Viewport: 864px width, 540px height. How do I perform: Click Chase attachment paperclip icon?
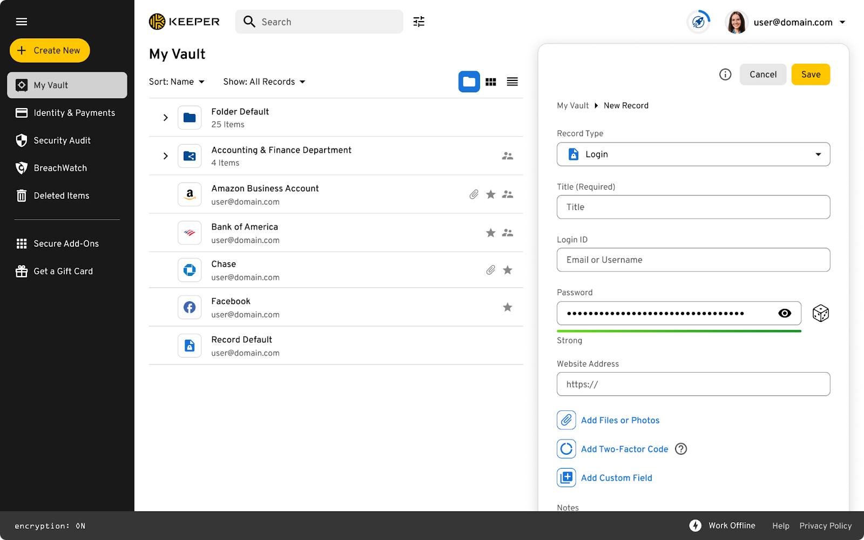tap(490, 270)
